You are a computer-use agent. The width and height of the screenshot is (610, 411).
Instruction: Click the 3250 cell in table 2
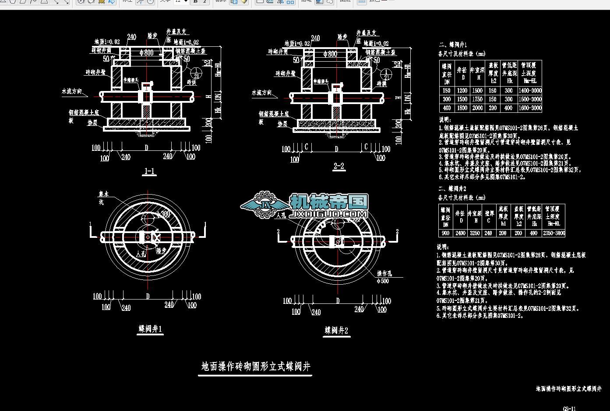coord(475,233)
